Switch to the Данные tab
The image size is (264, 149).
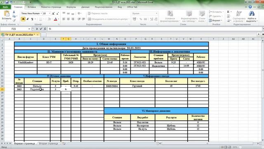tap(85, 7)
